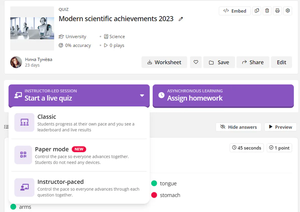This screenshot has height=212, width=300.
Task: Click the question list icon on the left edge
Action: click(x=6, y=127)
